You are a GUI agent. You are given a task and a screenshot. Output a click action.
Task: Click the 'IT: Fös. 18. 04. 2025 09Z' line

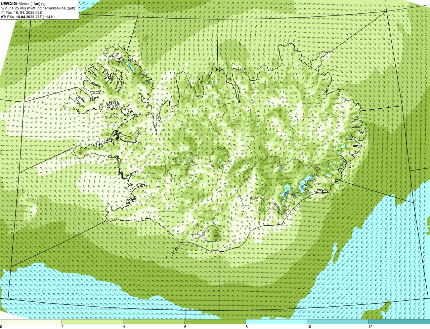click(21, 12)
